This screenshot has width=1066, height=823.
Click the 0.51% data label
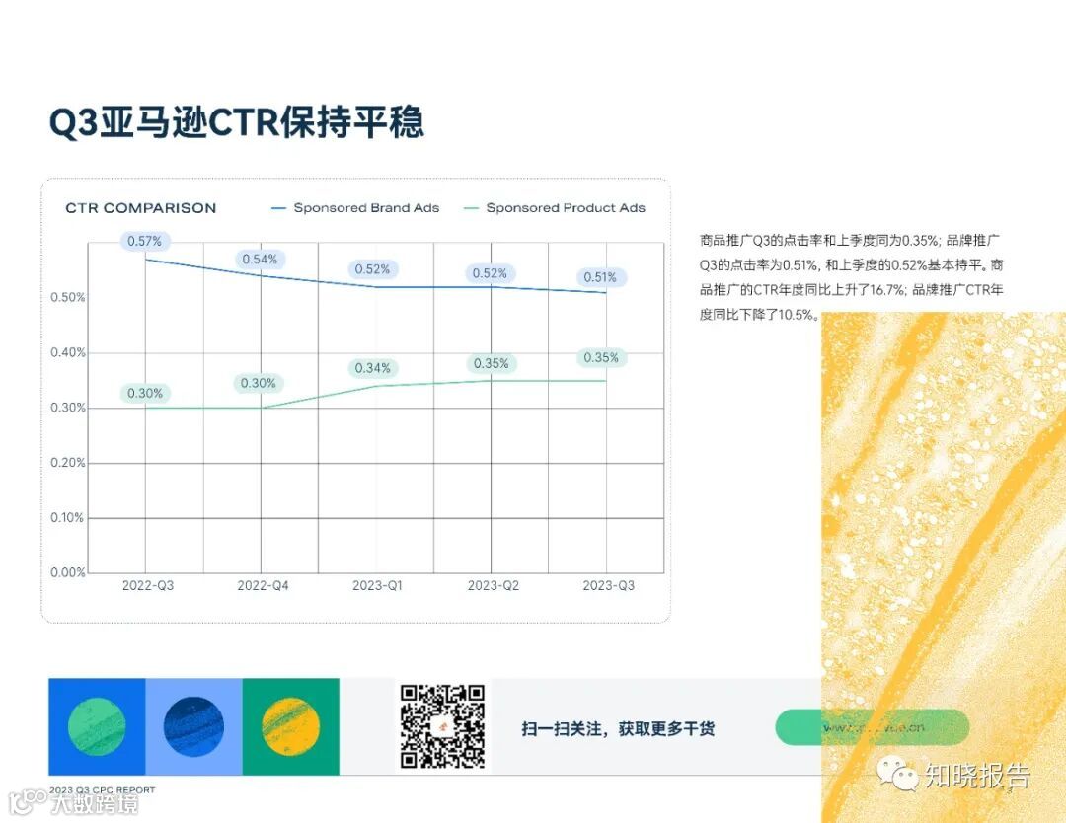point(600,277)
